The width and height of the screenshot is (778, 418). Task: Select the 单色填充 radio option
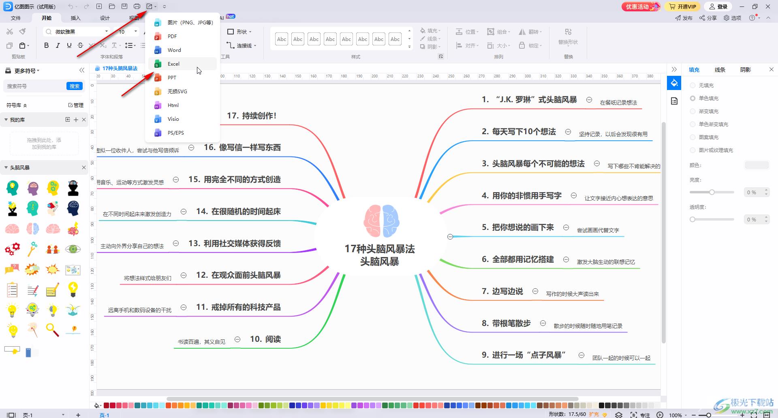pyautogui.click(x=693, y=98)
